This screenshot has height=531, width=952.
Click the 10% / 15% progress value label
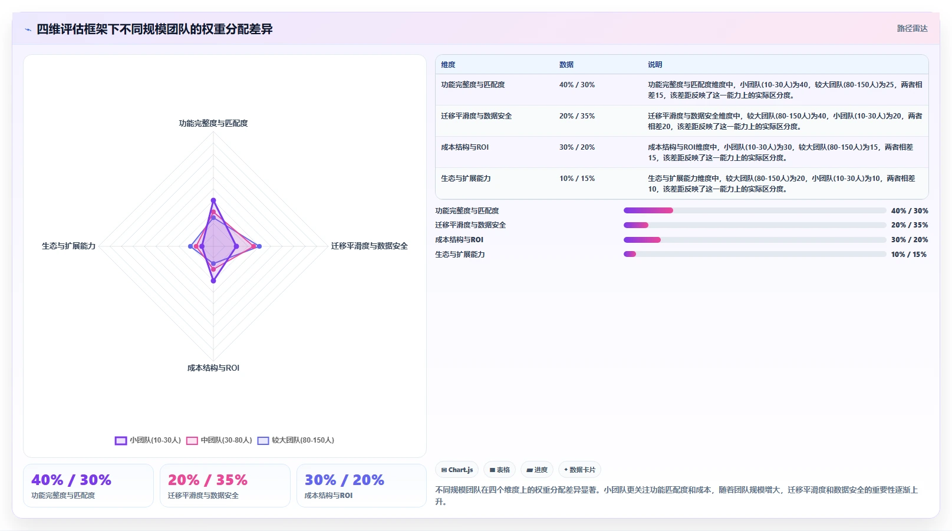(908, 255)
